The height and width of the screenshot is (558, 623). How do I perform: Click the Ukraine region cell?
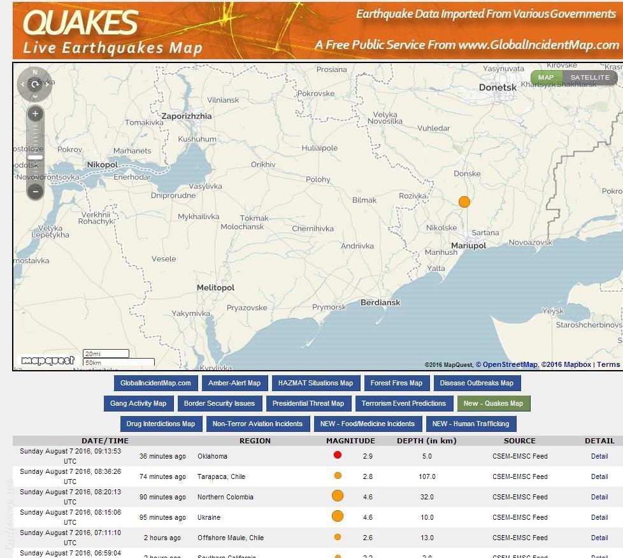coord(209,517)
